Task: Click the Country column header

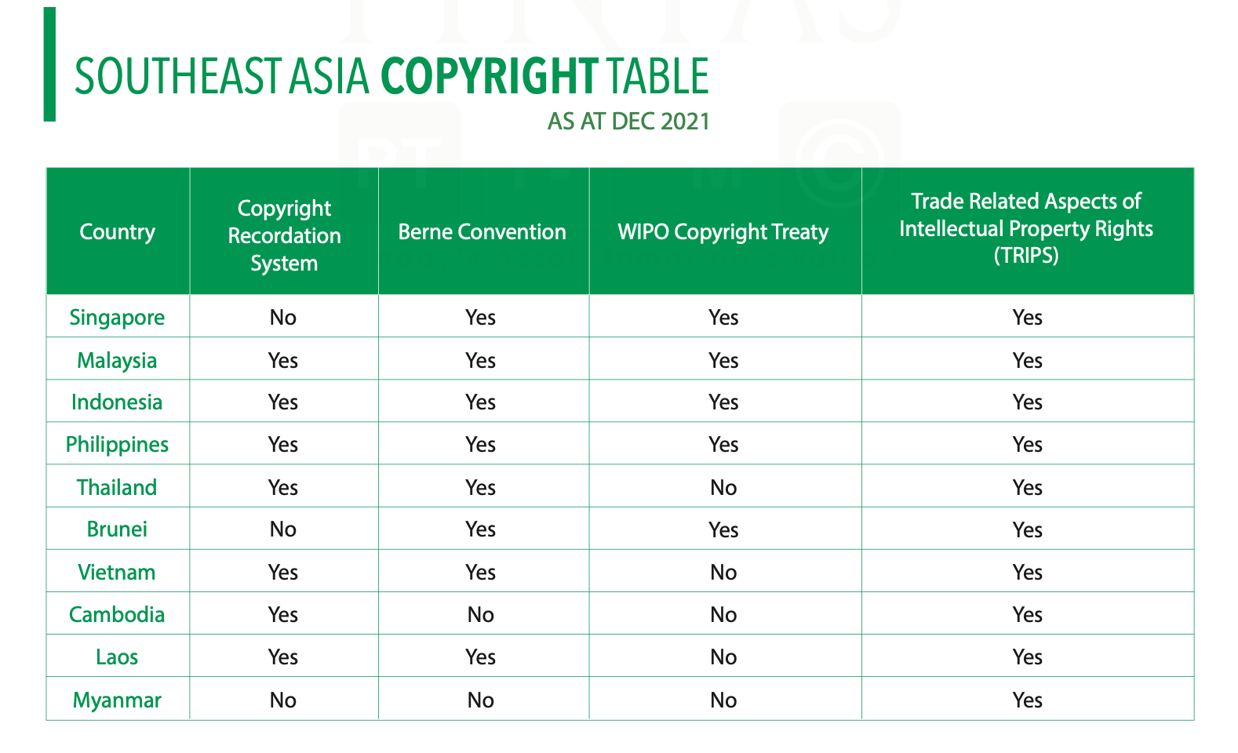Action: pos(118,232)
